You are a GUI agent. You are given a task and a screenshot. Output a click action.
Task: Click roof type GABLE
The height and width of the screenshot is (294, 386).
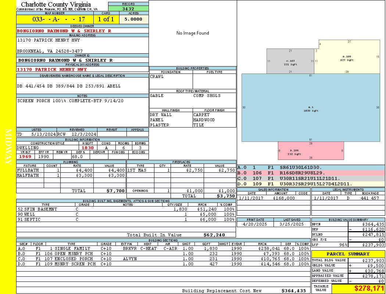pos(157,96)
